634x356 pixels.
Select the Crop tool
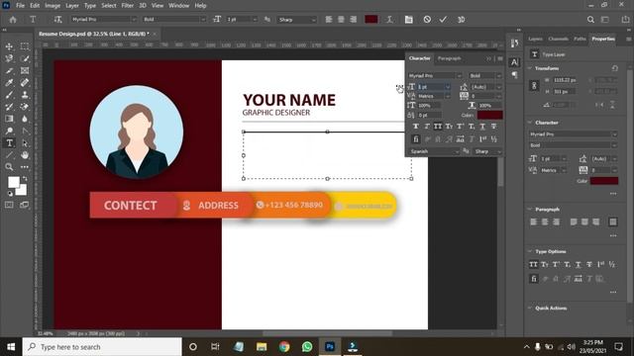(x=9, y=71)
